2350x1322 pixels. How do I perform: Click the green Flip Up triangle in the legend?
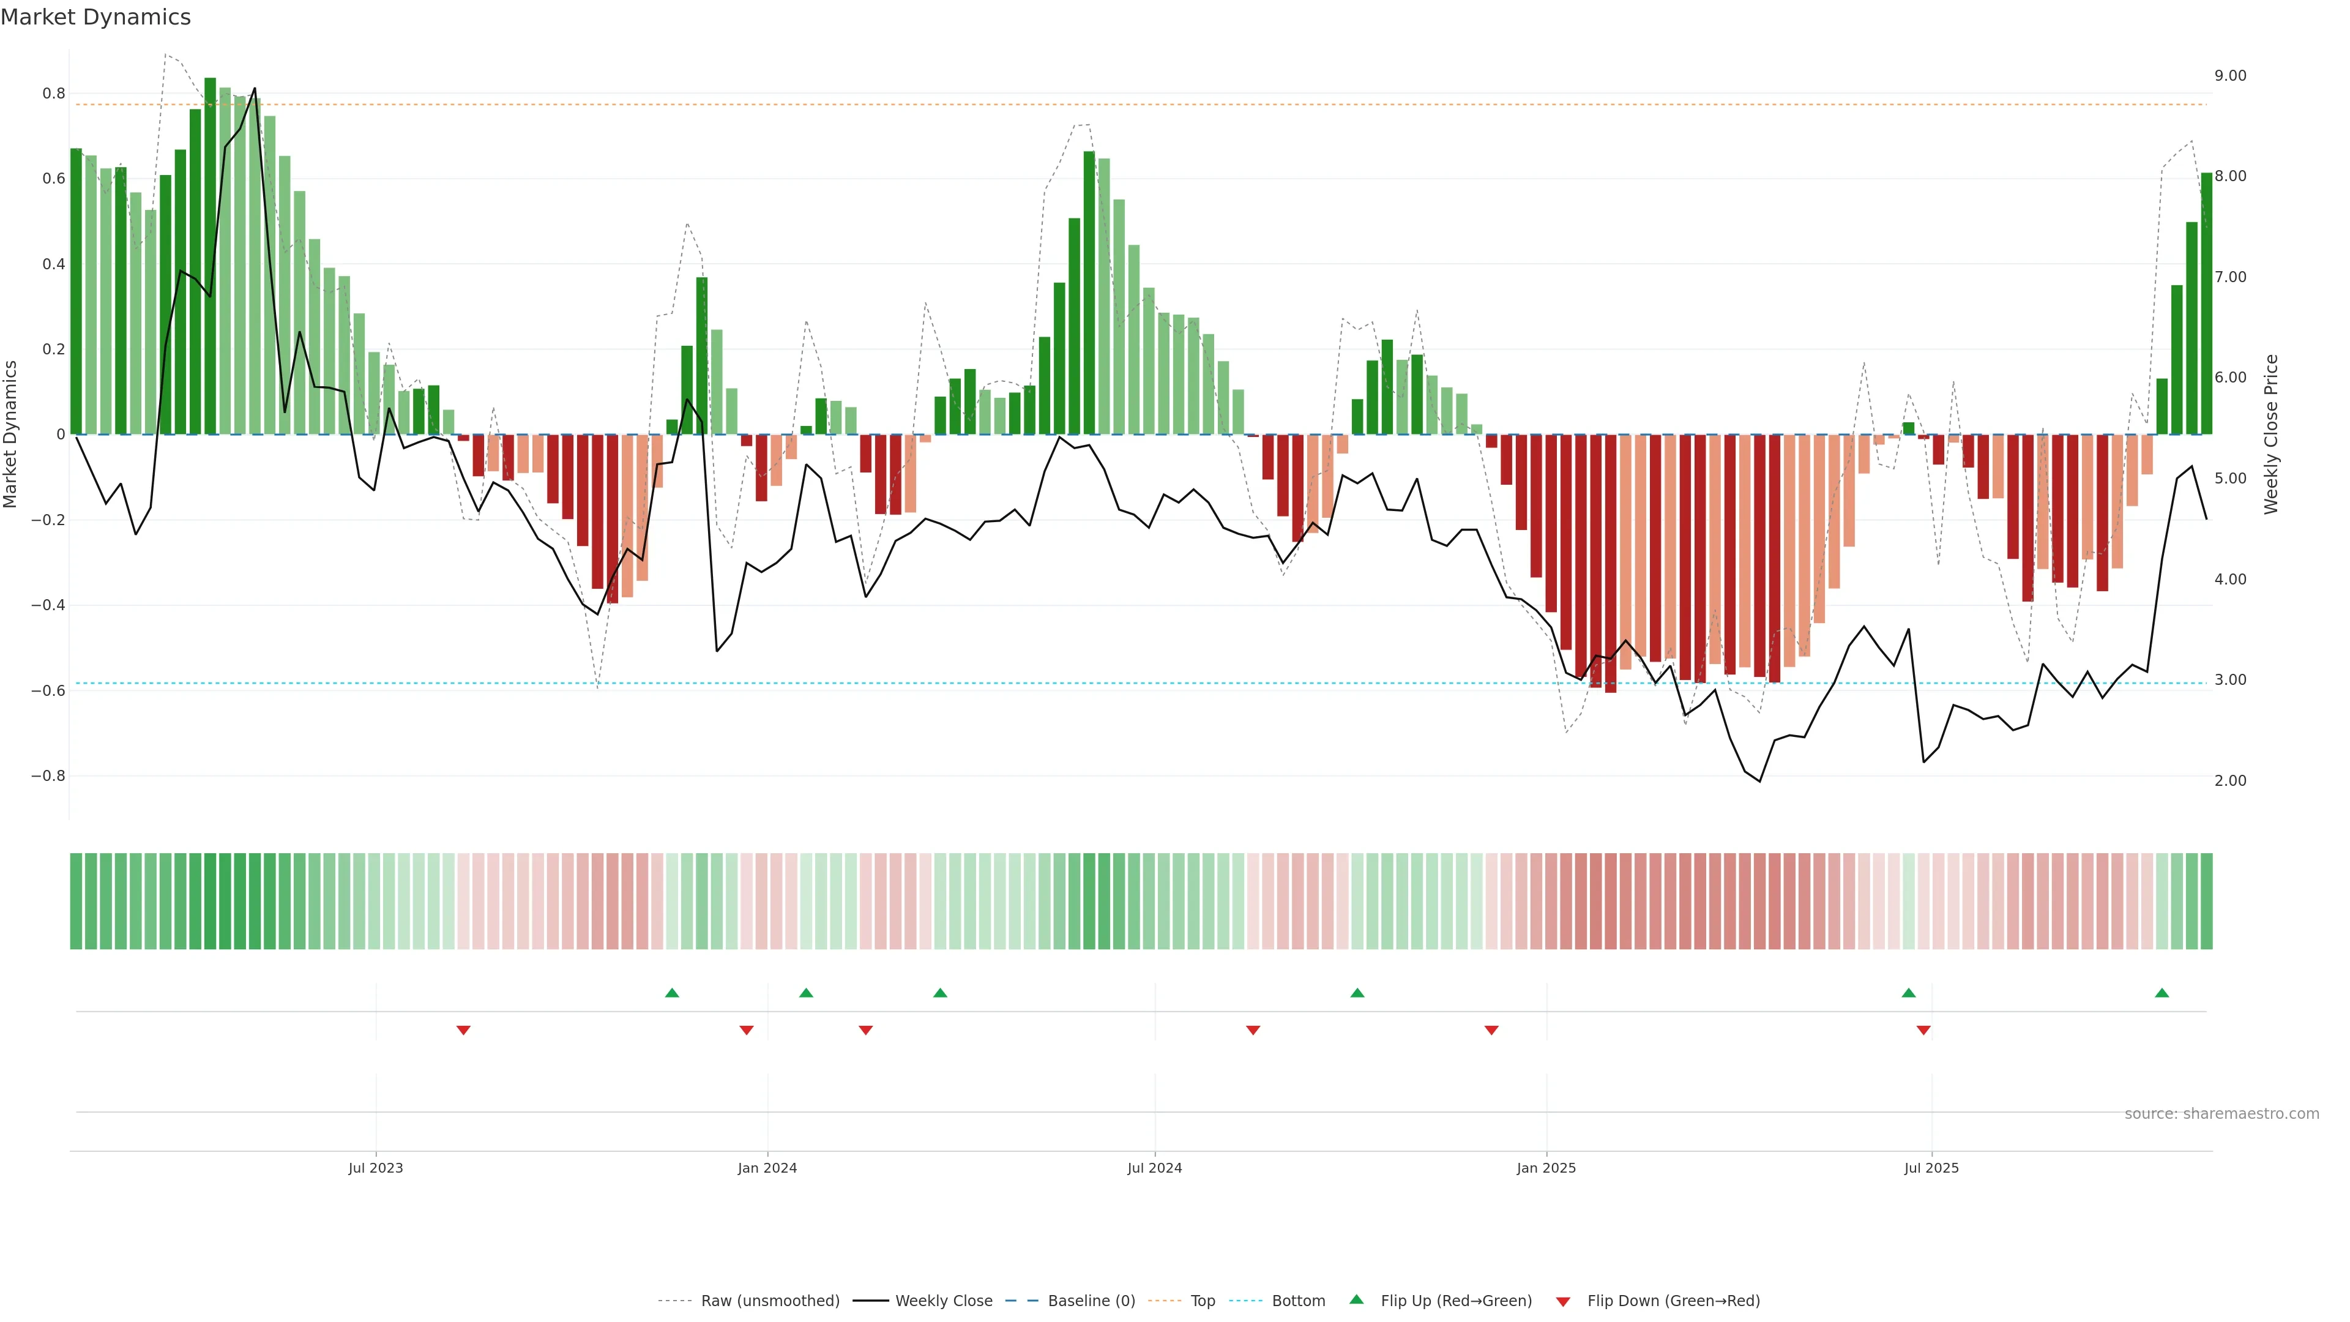[x=1357, y=1299]
